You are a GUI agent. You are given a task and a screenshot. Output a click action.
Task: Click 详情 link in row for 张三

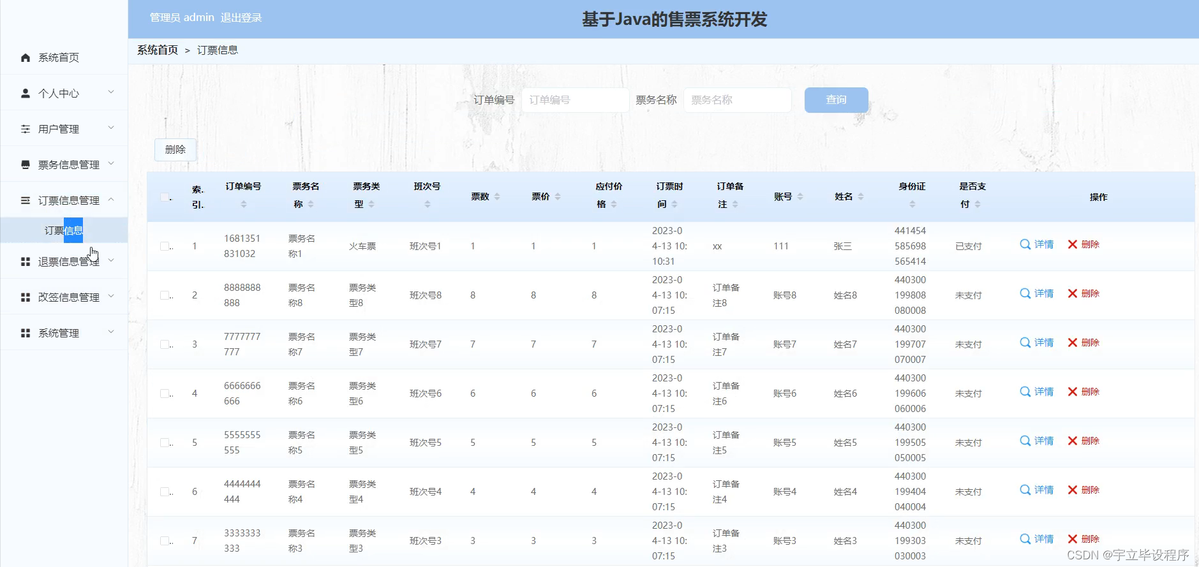pos(1044,244)
